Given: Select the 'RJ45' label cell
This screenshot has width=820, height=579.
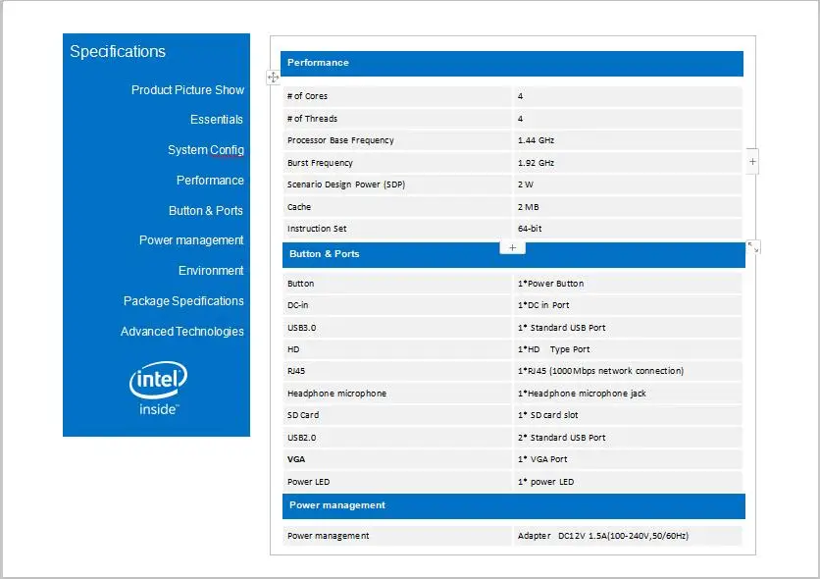Looking at the screenshot, I should (x=397, y=371).
